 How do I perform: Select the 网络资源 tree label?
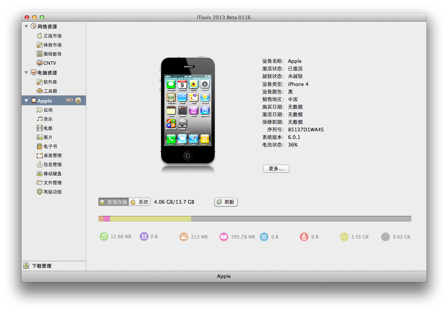(47, 27)
